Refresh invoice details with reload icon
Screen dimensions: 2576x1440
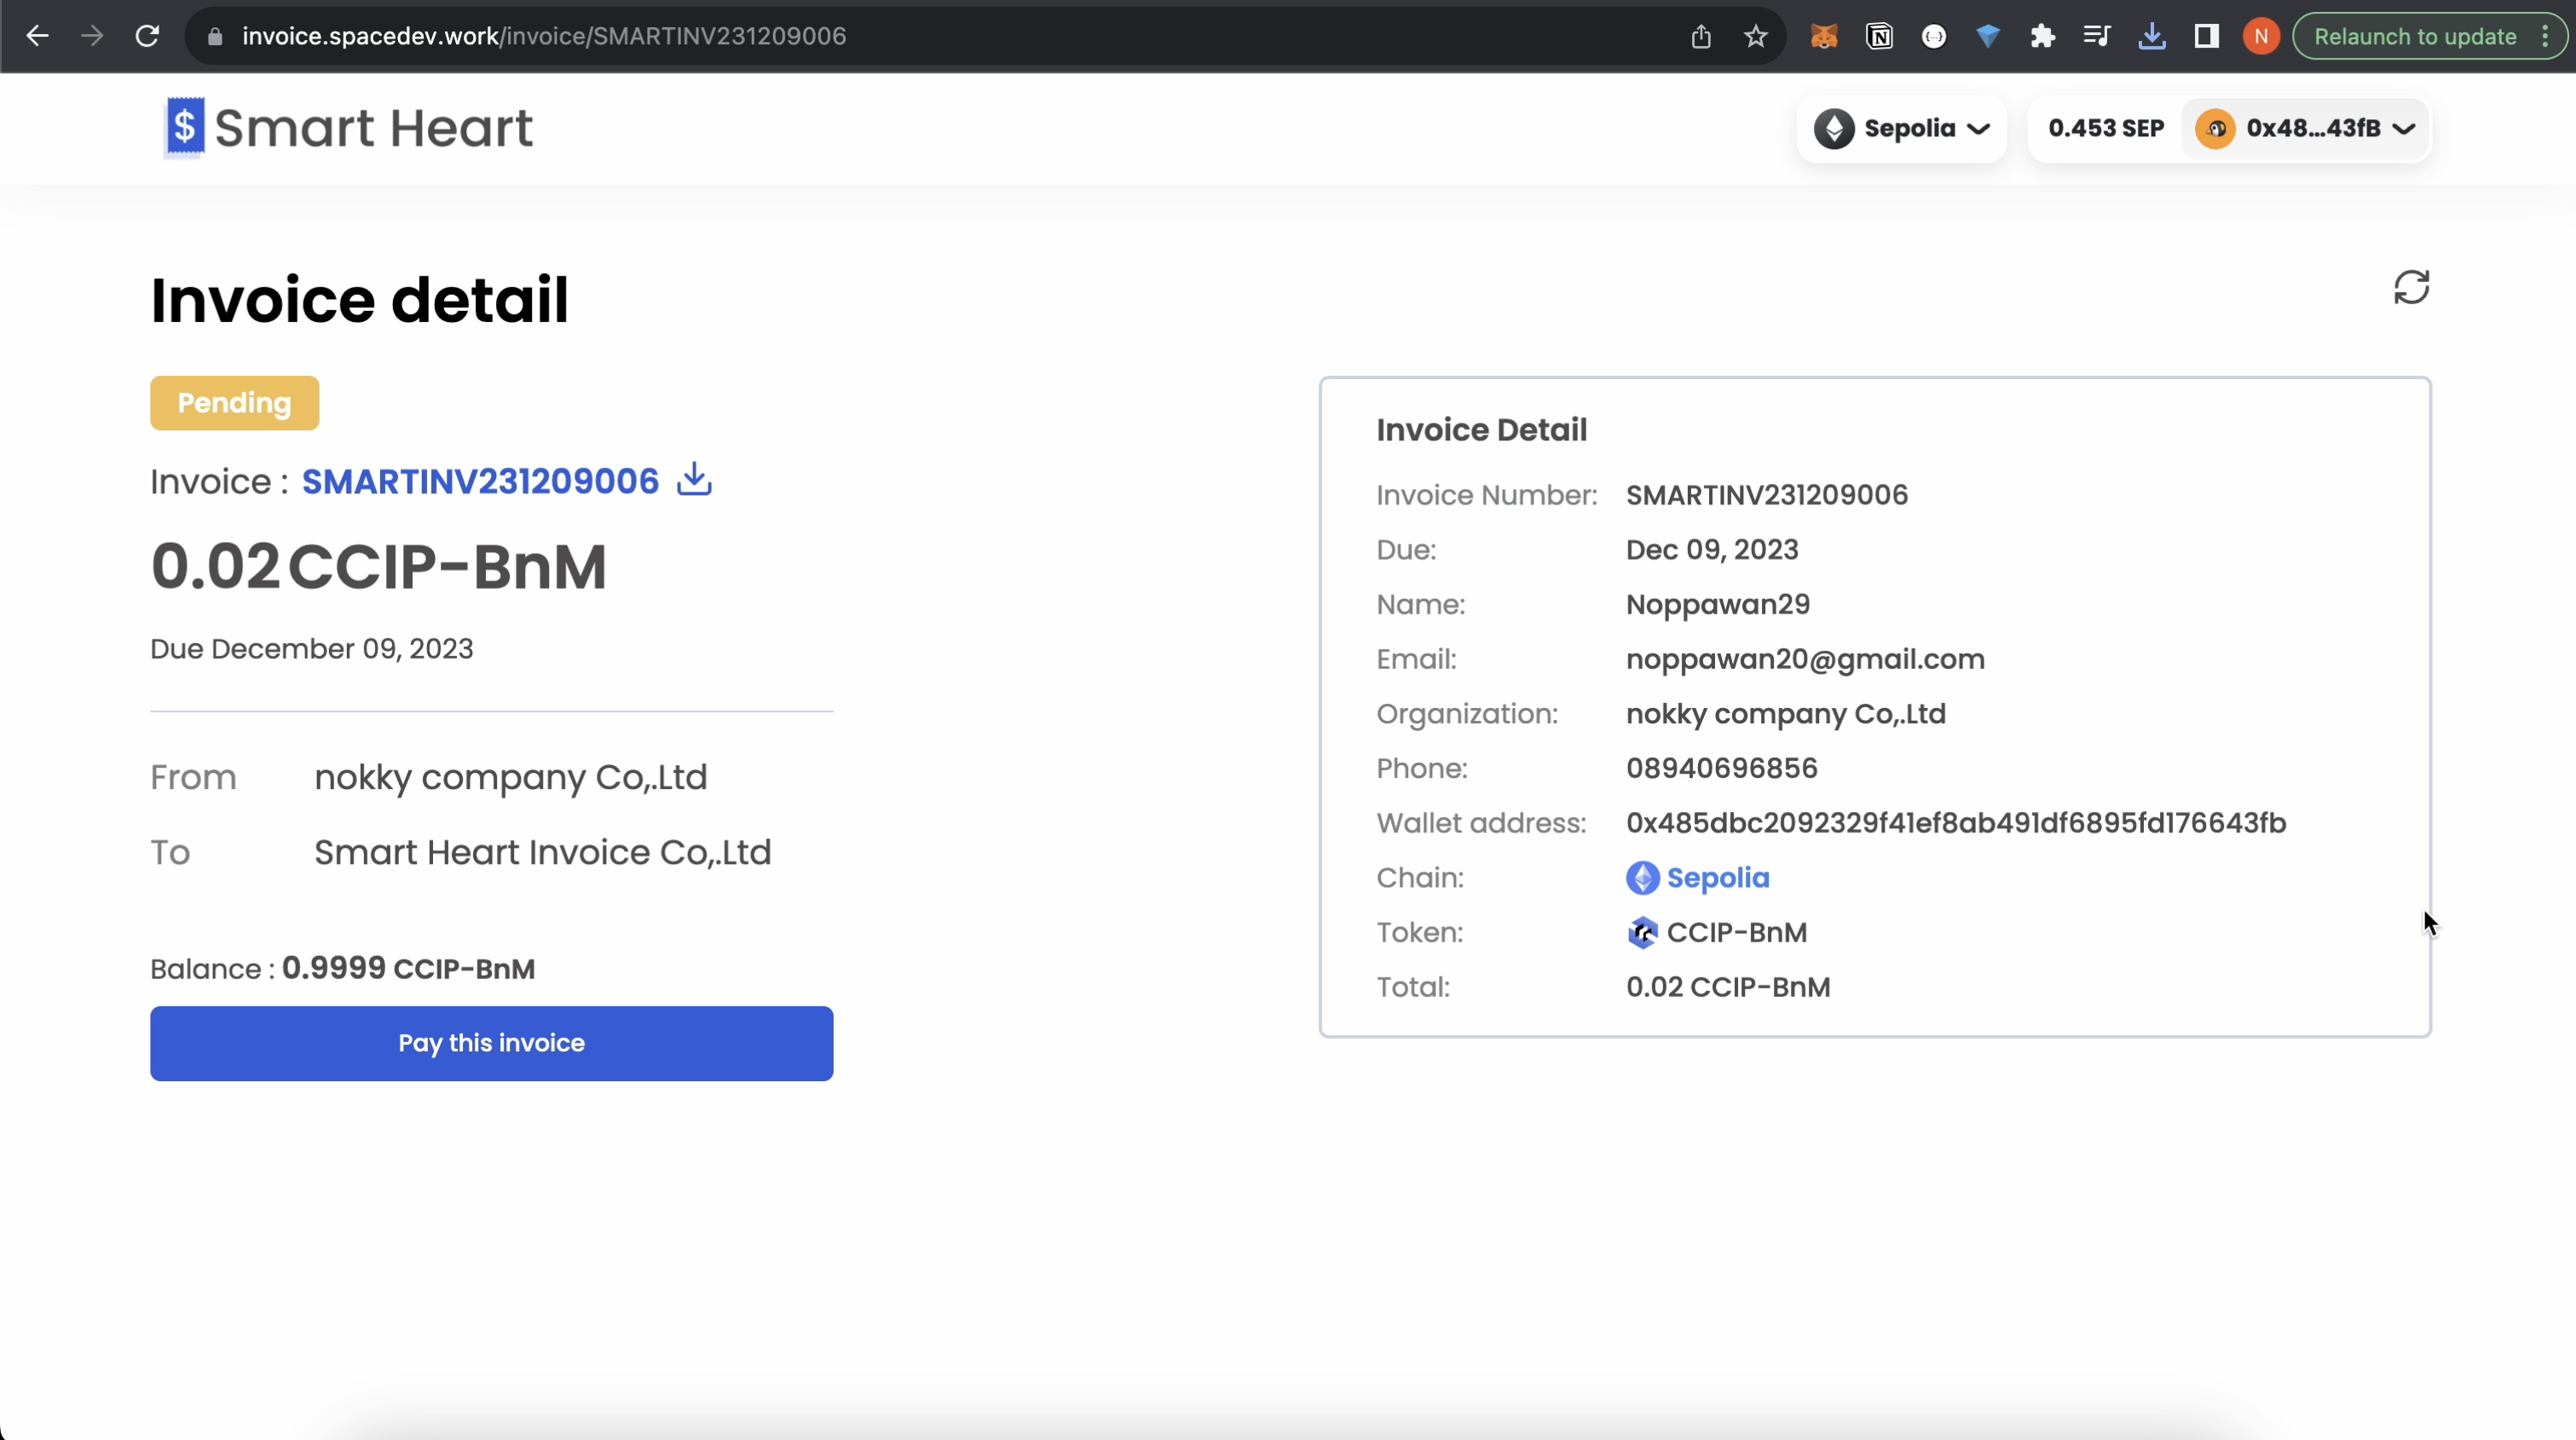click(x=2411, y=288)
